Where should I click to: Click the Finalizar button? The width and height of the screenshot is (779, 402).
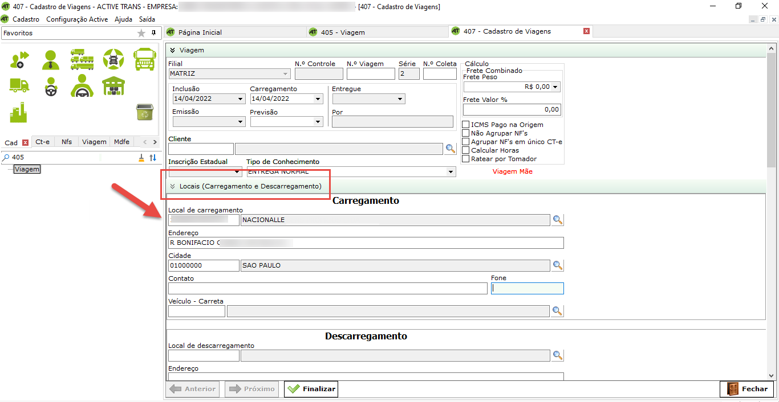pos(311,389)
